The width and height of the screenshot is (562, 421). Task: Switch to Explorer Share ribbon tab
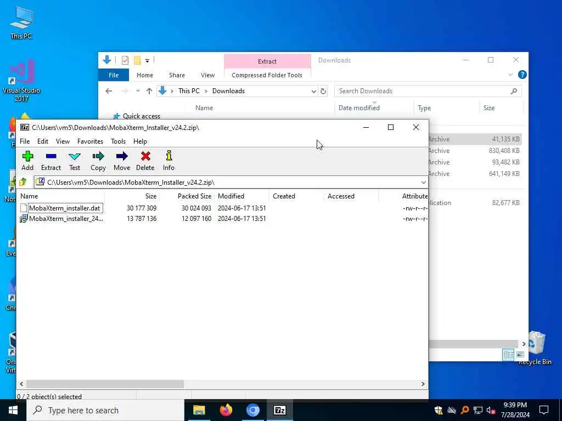(177, 75)
